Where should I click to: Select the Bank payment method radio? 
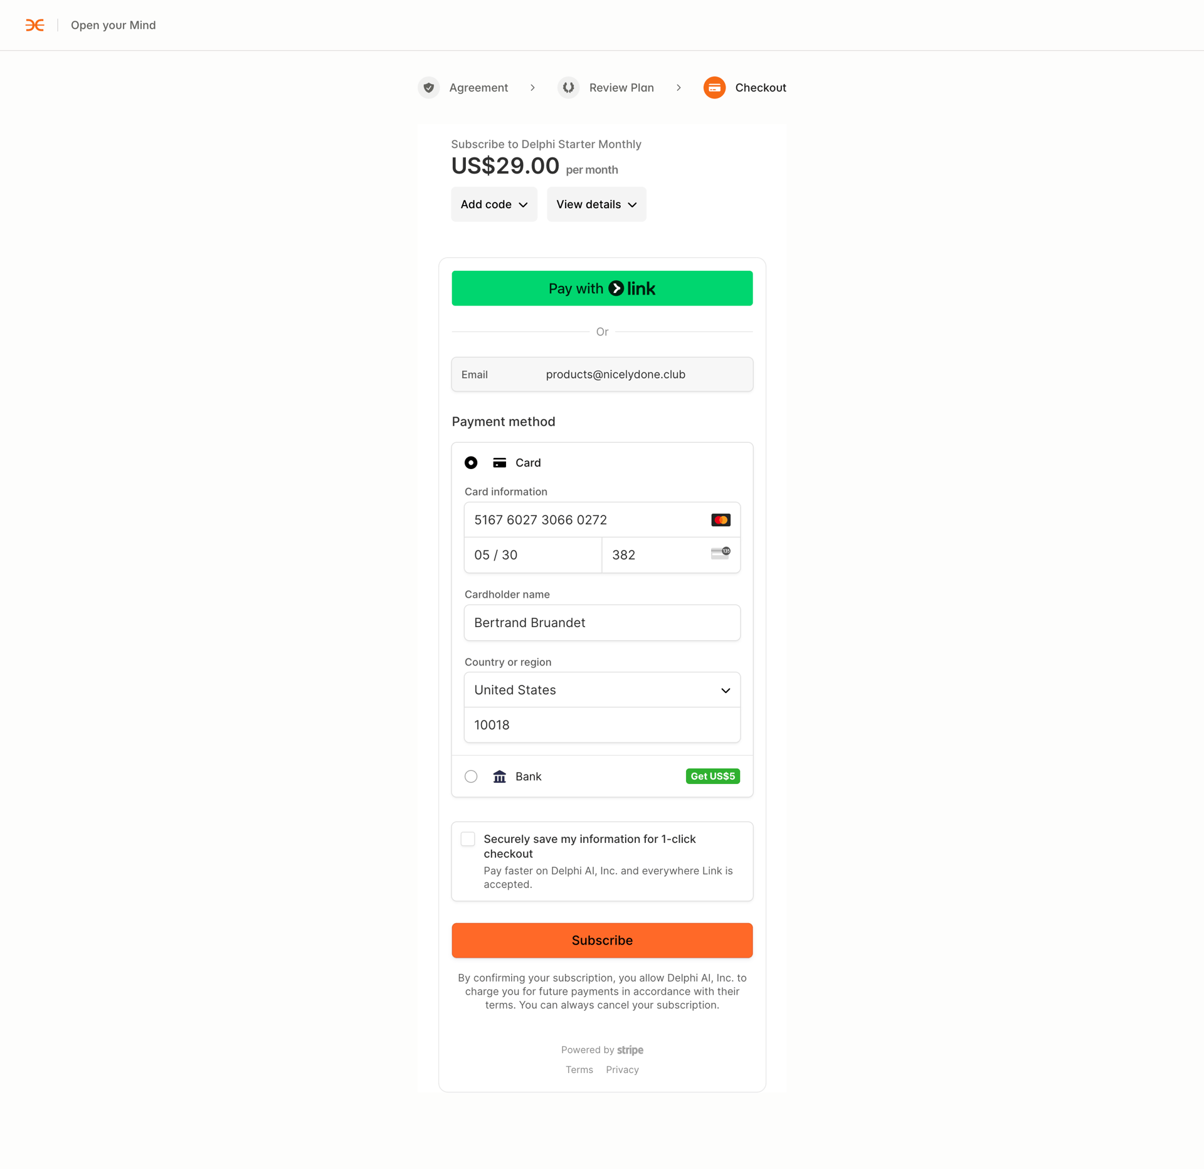(471, 776)
